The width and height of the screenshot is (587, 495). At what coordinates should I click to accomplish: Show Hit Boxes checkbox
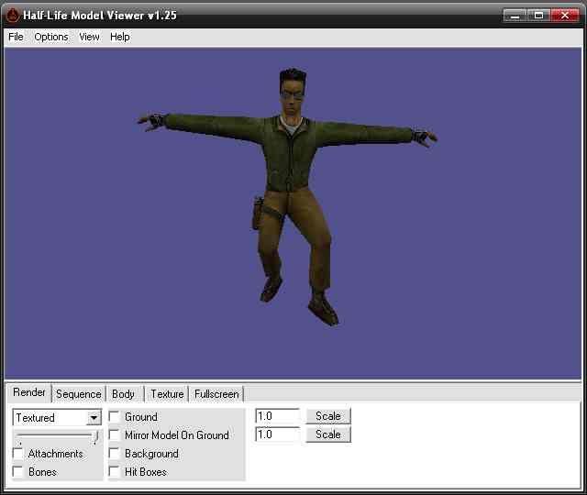tap(114, 471)
